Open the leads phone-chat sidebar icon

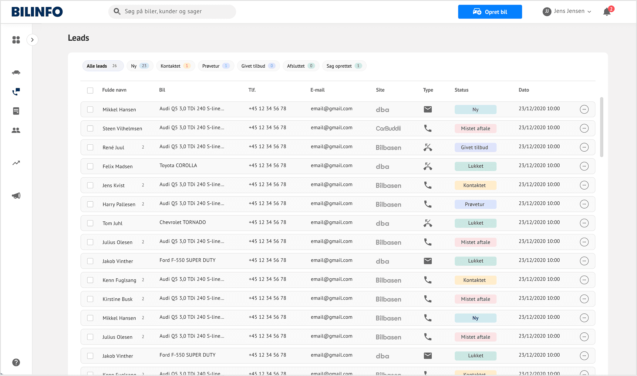click(x=16, y=92)
